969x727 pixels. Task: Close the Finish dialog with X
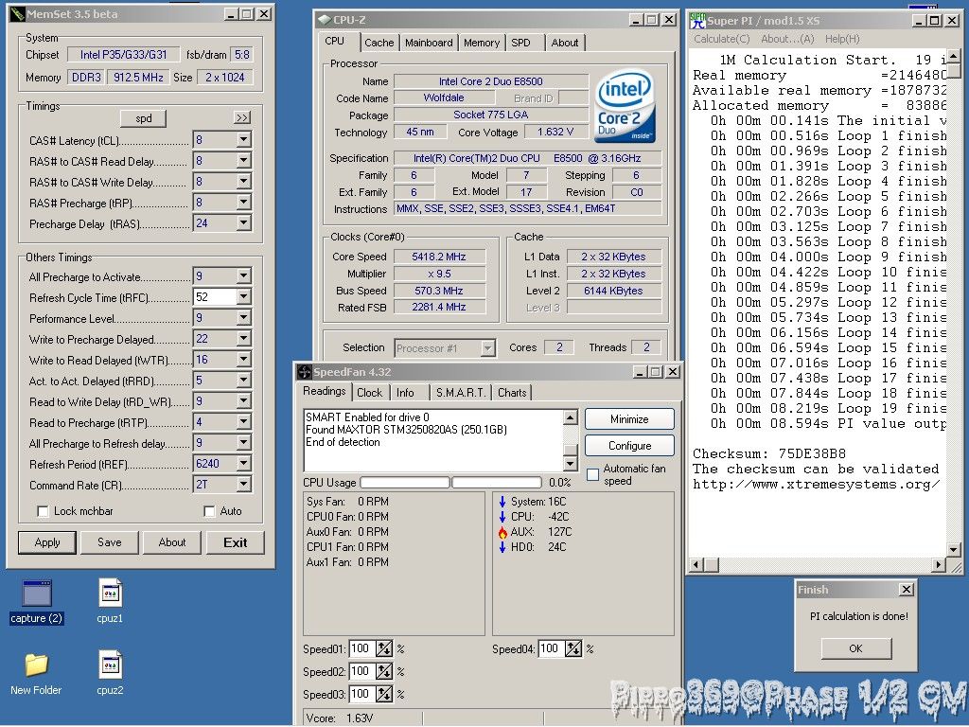(x=906, y=590)
